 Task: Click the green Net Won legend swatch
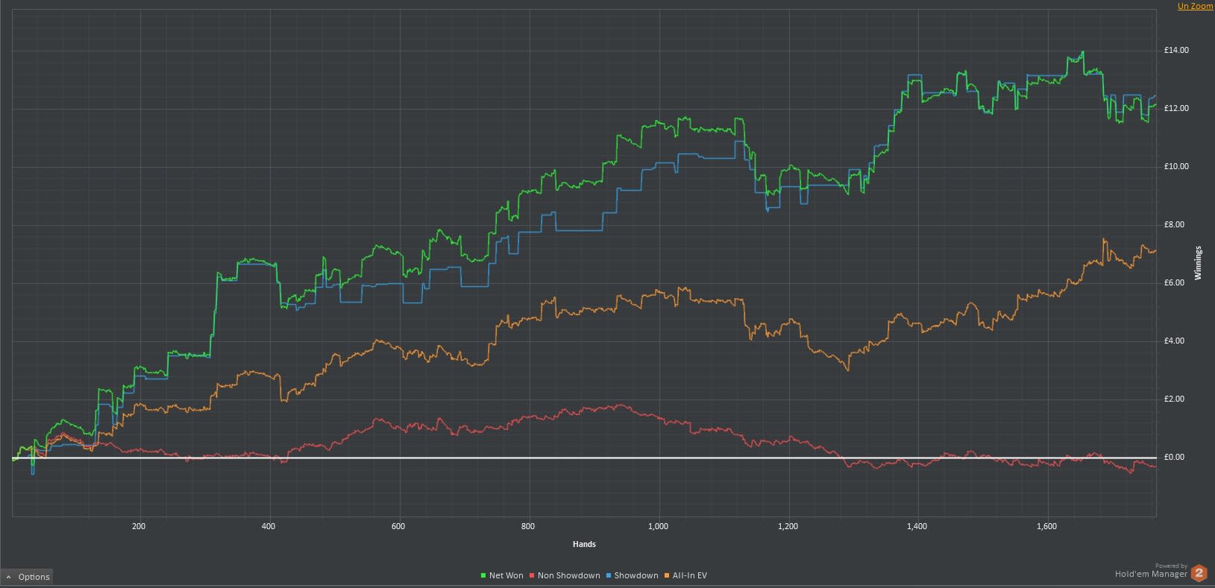click(484, 575)
